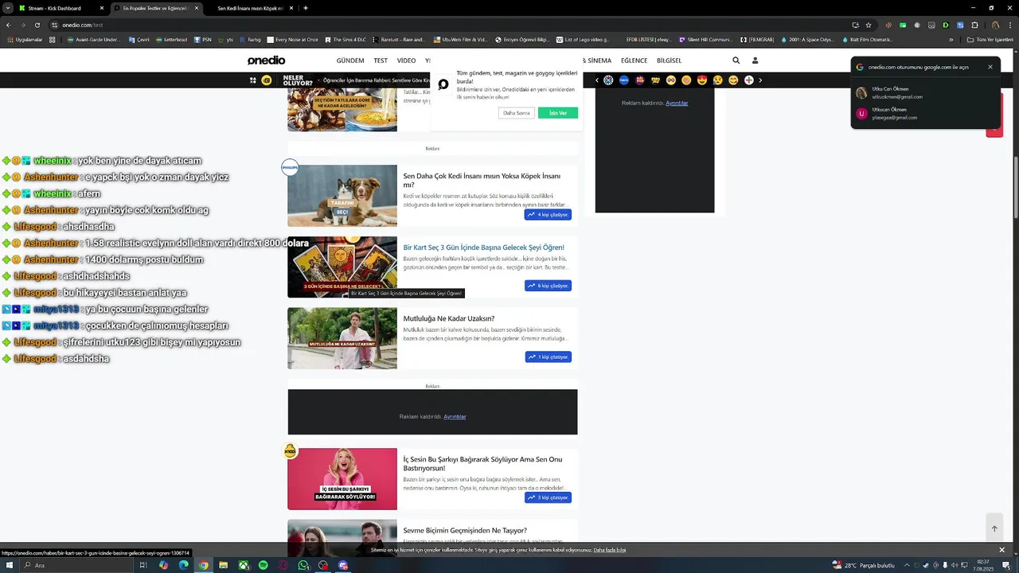Click '3 kişi çözüyor' badge
The image size is (1019, 573).
548,497
